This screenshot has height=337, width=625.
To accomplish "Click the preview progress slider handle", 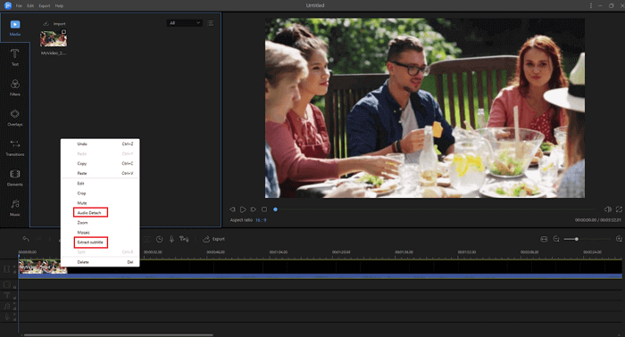I will click(x=275, y=210).
